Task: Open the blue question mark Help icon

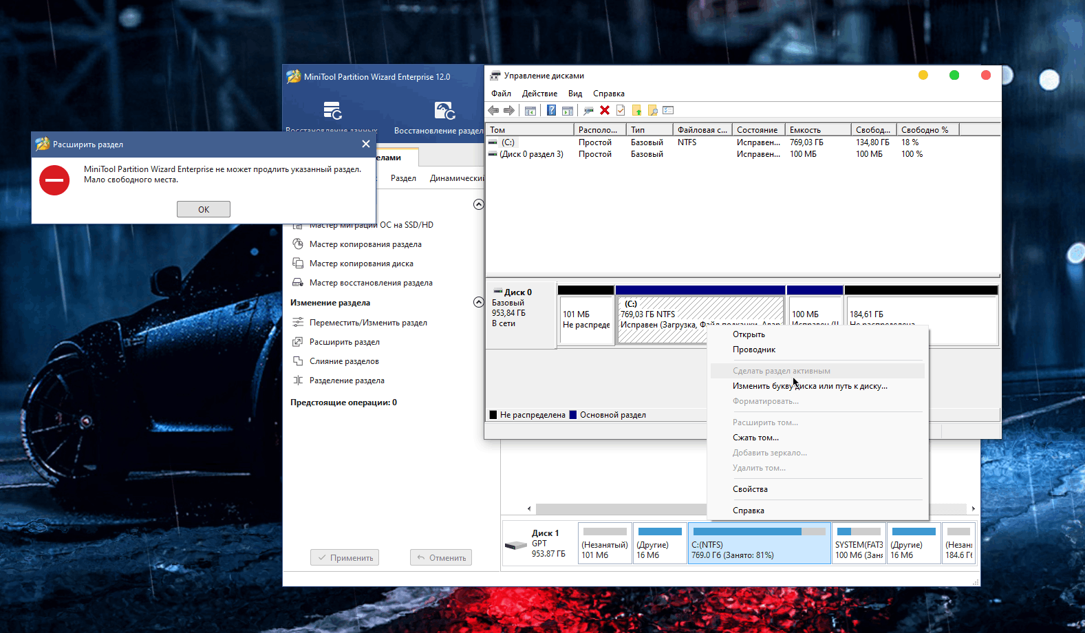Action: [x=551, y=110]
